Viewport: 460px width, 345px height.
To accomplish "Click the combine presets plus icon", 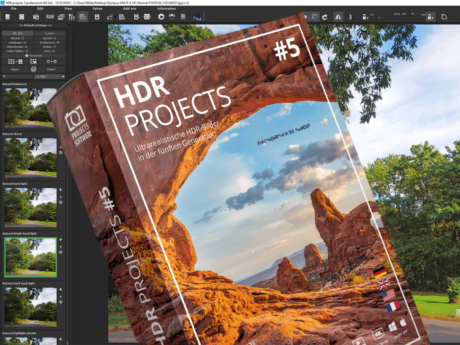I will (52, 62).
